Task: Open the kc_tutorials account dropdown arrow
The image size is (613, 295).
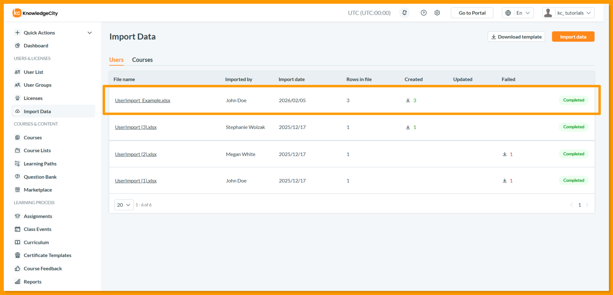Action: pyautogui.click(x=589, y=13)
